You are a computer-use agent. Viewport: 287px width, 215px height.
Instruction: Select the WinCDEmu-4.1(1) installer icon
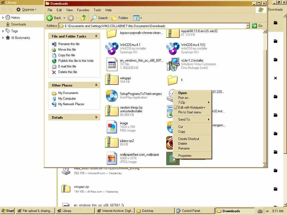tap(173, 48)
